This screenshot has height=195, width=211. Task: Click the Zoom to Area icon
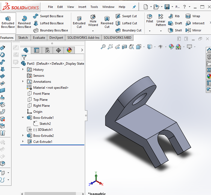pyautogui.click(x=110, y=47)
